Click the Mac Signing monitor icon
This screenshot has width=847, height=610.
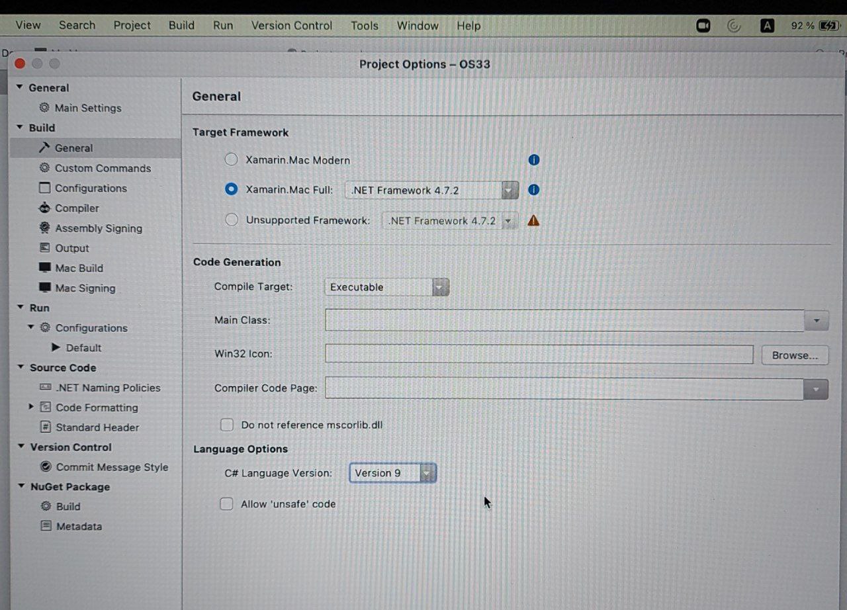pyautogui.click(x=44, y=287)
